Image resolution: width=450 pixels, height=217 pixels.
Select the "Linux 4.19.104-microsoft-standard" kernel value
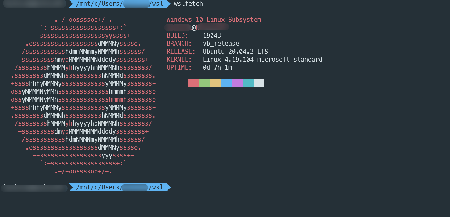click(x=263, y=60)
